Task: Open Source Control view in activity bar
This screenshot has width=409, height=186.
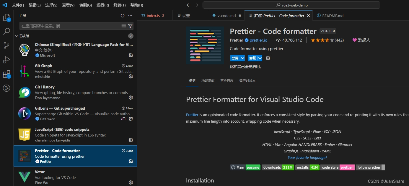Action: tap(6, 46)
